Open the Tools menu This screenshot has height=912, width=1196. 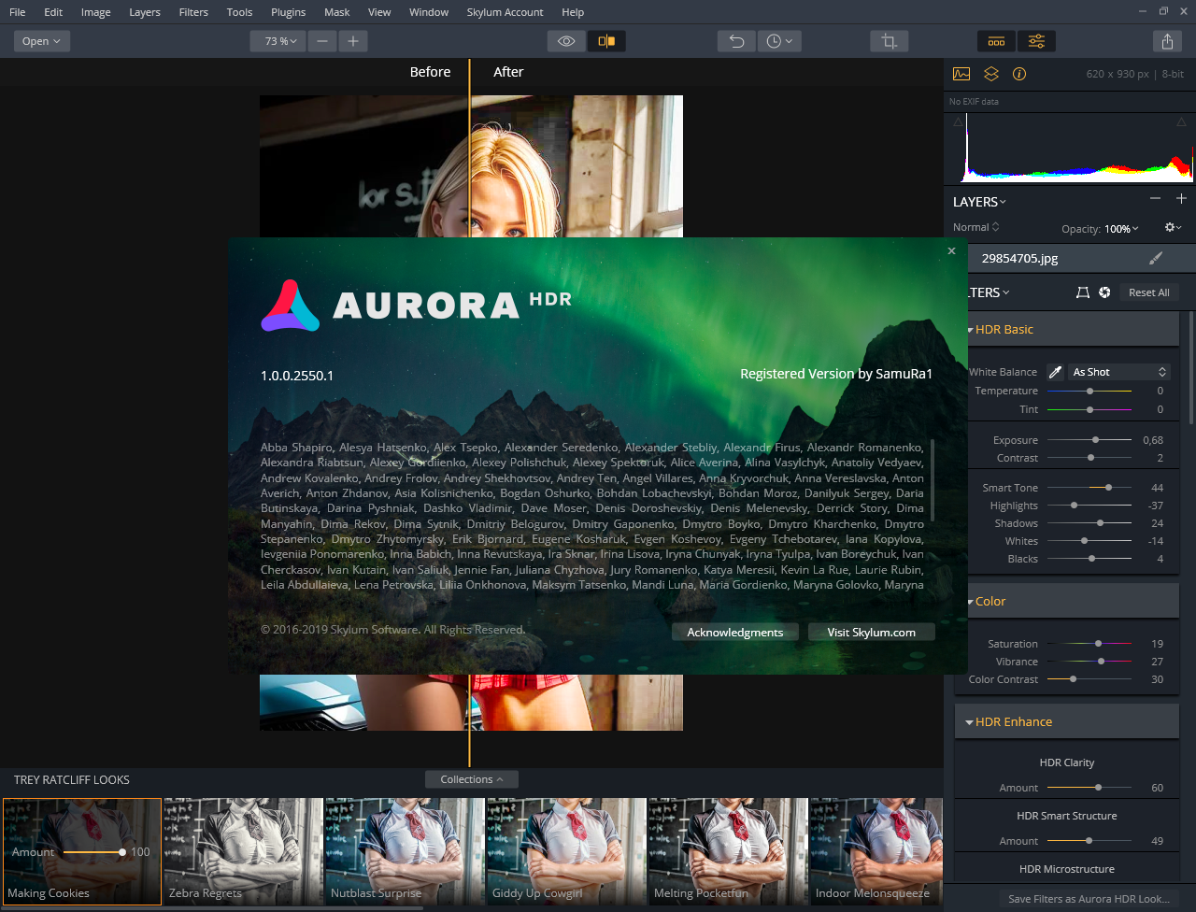[240, 12]
